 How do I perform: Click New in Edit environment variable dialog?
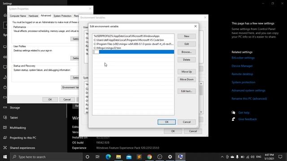(187, 36)
